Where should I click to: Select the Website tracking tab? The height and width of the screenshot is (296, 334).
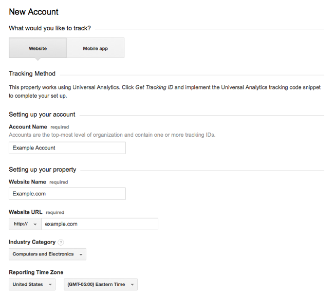[x=38, y=48]
